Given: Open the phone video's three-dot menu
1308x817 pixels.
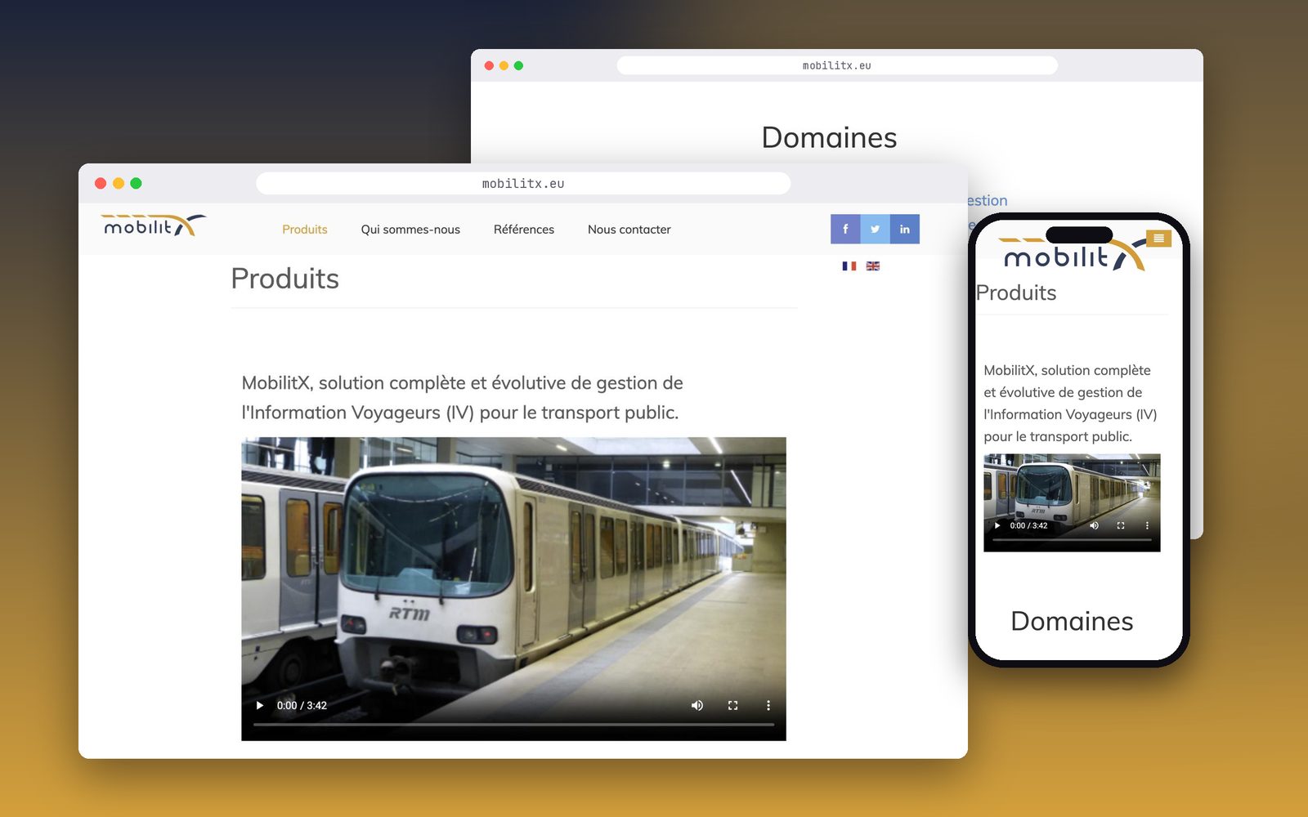Looking at the screenshot, I should point(1147,525).
